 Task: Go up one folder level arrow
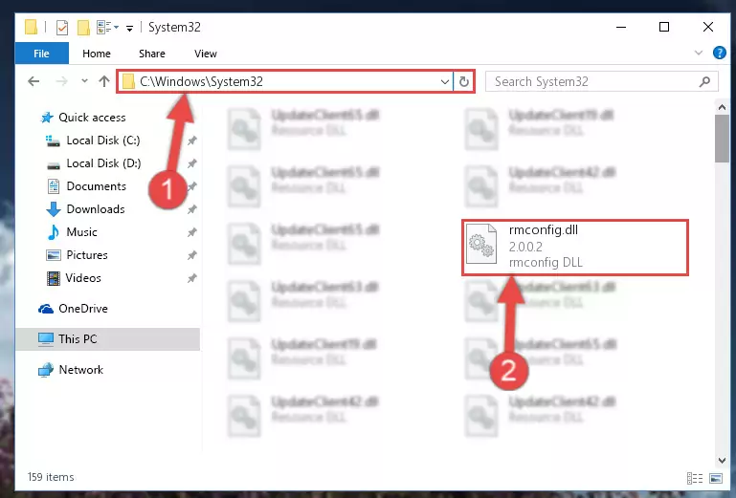(104, 81)
